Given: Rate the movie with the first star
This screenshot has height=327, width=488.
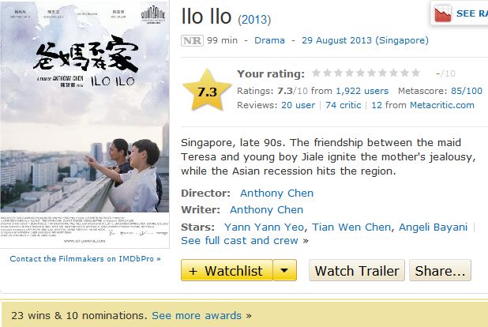Looking at the screenshot, I should click(317, 73).
